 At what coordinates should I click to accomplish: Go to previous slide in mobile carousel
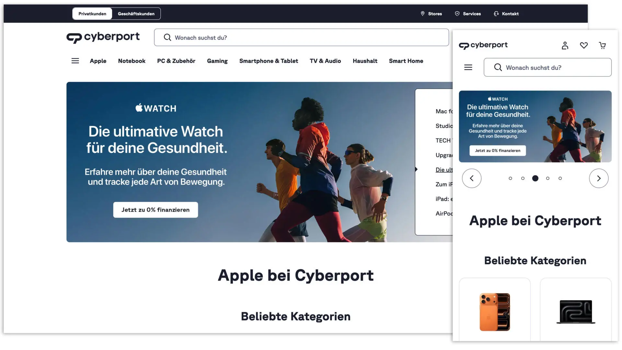click(x=472, y=178)
